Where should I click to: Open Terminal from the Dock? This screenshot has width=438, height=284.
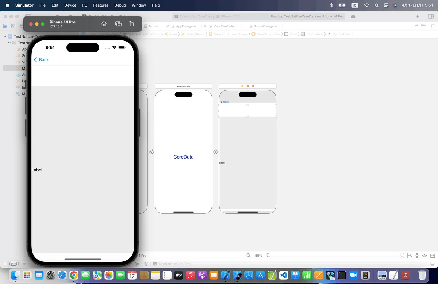[x=342, y=275]
